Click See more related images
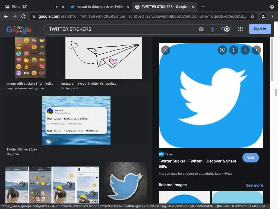The width and height of the screenshot is (278, 209). [254, 185]
